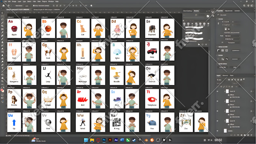Collapse the Canvas section in Properties
The height and width of the screenshot is (144, 256).
click(217, 19)
